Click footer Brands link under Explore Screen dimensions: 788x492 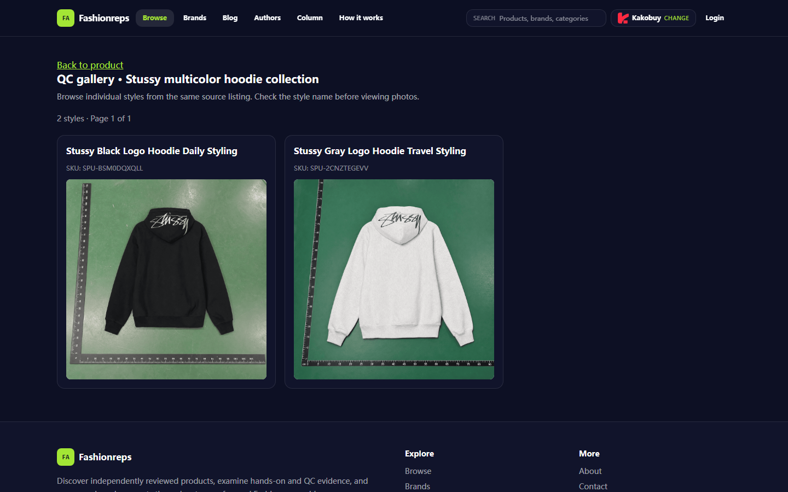pyautogui.click(x=418, y=487)
